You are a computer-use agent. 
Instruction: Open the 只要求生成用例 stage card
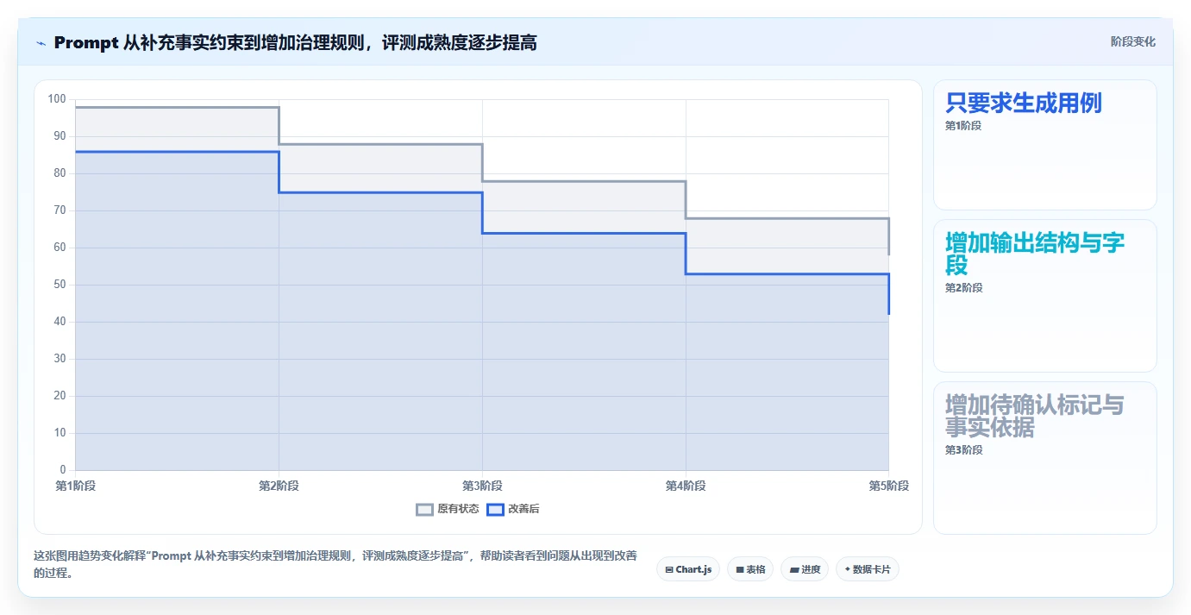[1044, 145]
